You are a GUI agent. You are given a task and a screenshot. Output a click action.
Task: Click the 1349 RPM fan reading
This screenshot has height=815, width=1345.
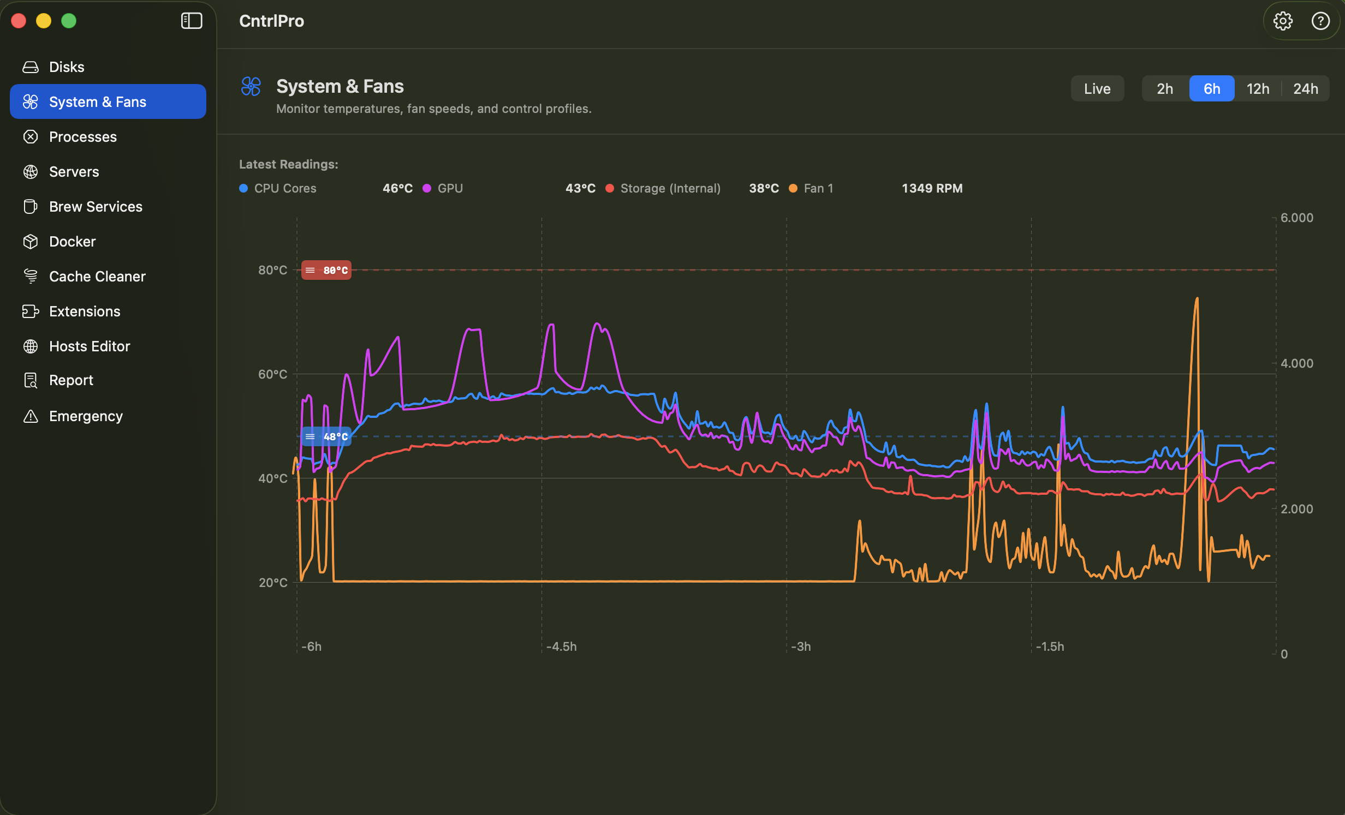point(932,188)
